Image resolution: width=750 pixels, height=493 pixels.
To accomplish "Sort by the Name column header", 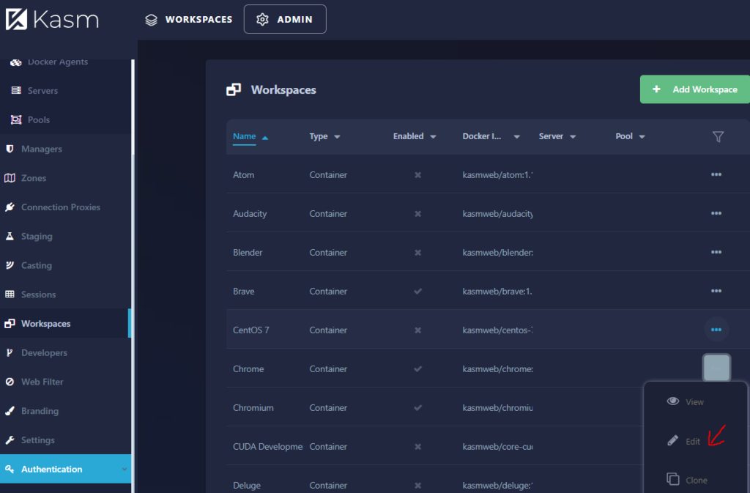I will tap(244, 136).
